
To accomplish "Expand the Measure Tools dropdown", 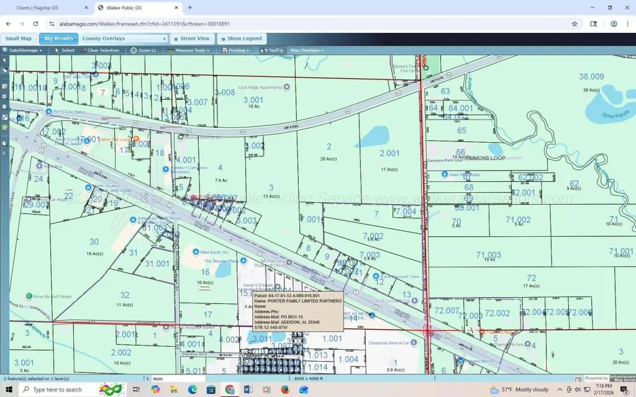I will (189, 50).
